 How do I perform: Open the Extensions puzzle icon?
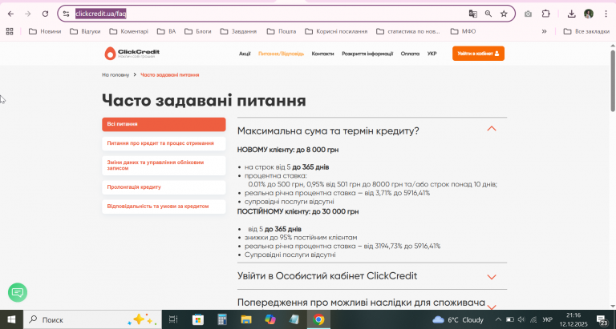click(545, 14)
